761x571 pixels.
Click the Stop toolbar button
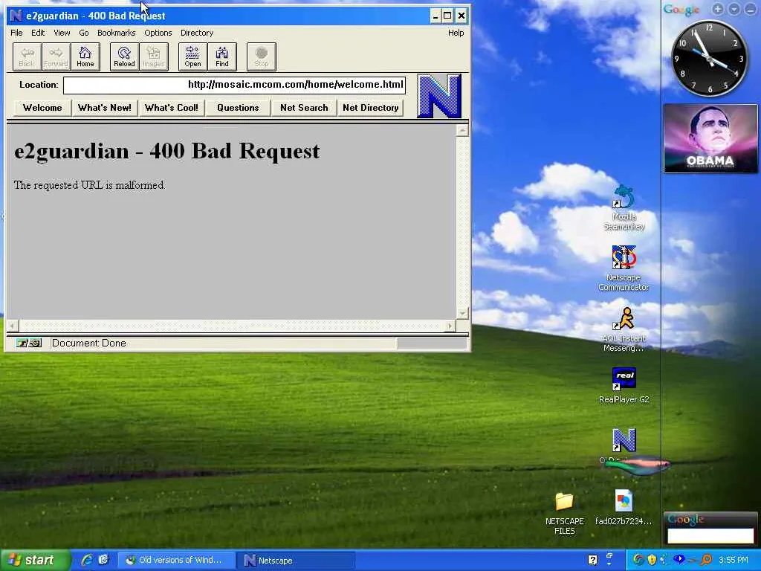pyautogui.click(x=261, y=57)
